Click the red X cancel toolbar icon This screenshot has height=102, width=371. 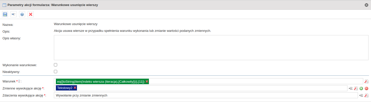pos(31,14)
